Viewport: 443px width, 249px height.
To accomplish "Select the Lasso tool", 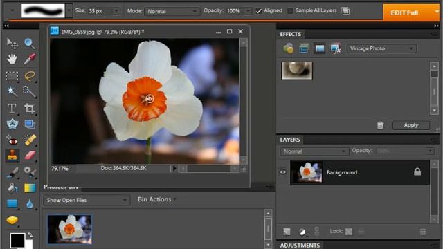I will [30, 75].
